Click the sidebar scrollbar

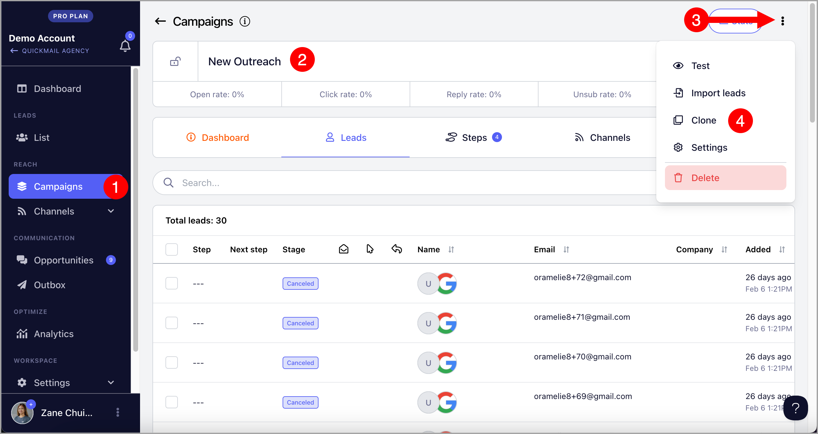click(x=136, y=209)
